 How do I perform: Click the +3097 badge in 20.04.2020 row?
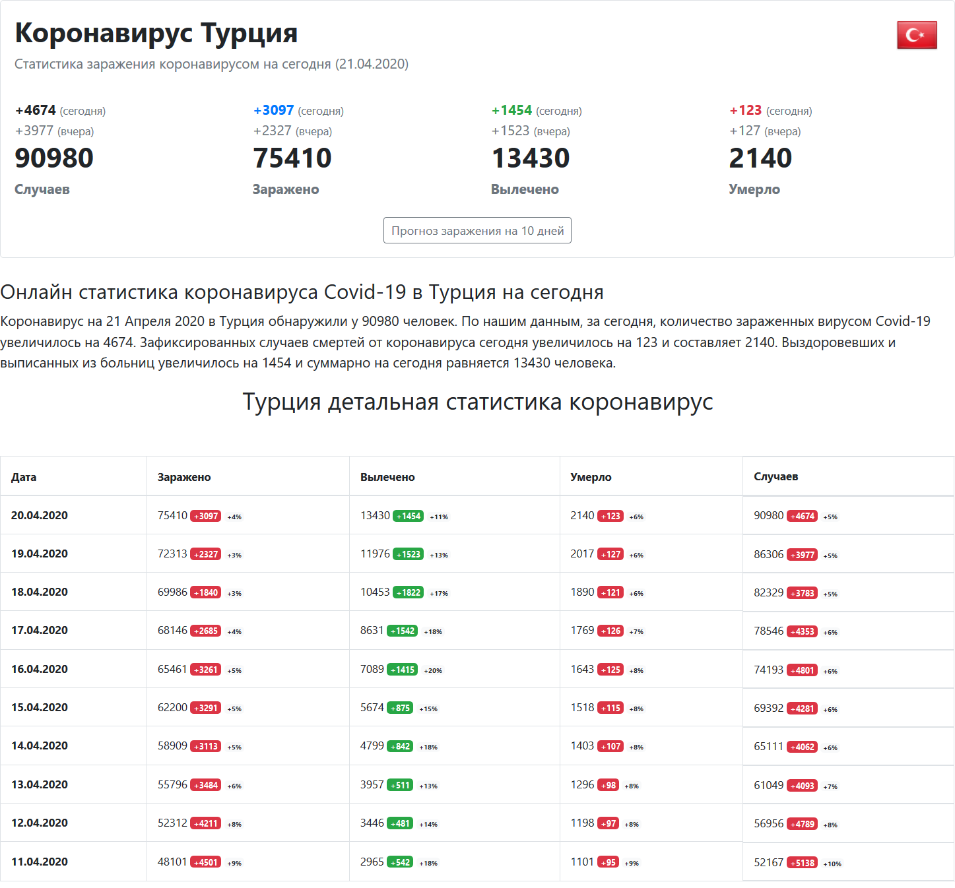206,516
